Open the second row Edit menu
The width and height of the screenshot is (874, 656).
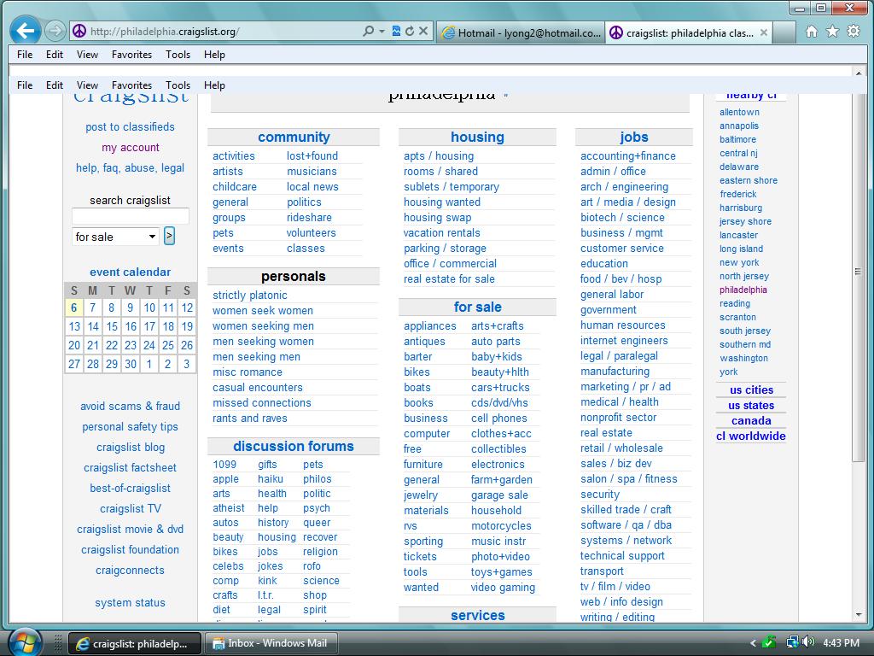pos(54,85)
